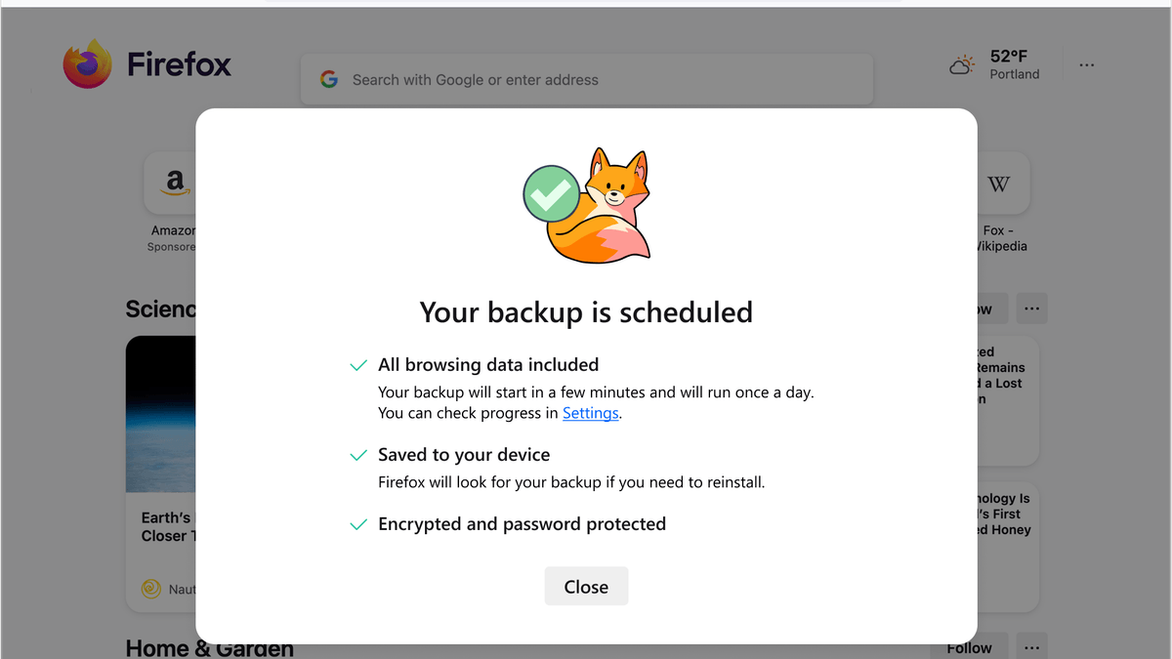
Task: Open the three-dot menu beside the Science Follow button
Action: (x=1031, y=308)
